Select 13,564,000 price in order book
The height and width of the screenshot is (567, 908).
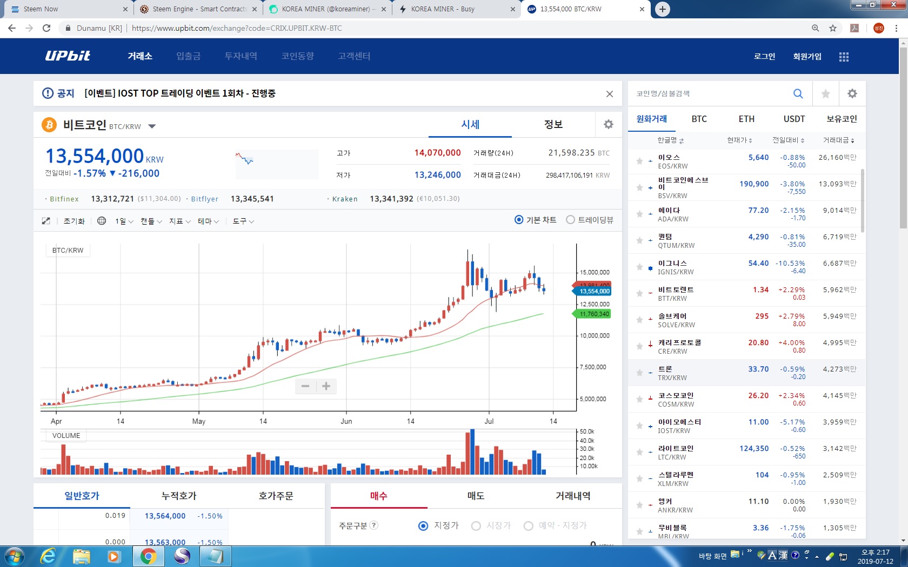point(165,516)
